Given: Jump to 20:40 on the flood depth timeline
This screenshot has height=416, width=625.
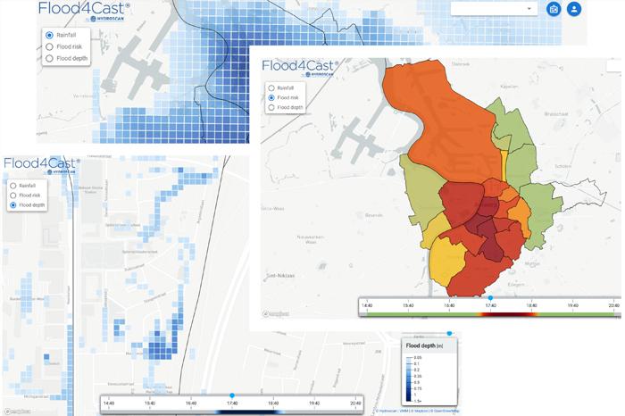Looking at the screenshot, I should (x=355, y=404).
